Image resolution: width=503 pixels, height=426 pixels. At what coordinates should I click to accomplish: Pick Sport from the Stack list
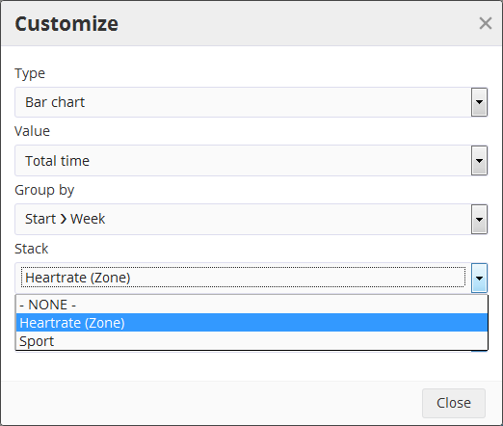coord(251,341)
